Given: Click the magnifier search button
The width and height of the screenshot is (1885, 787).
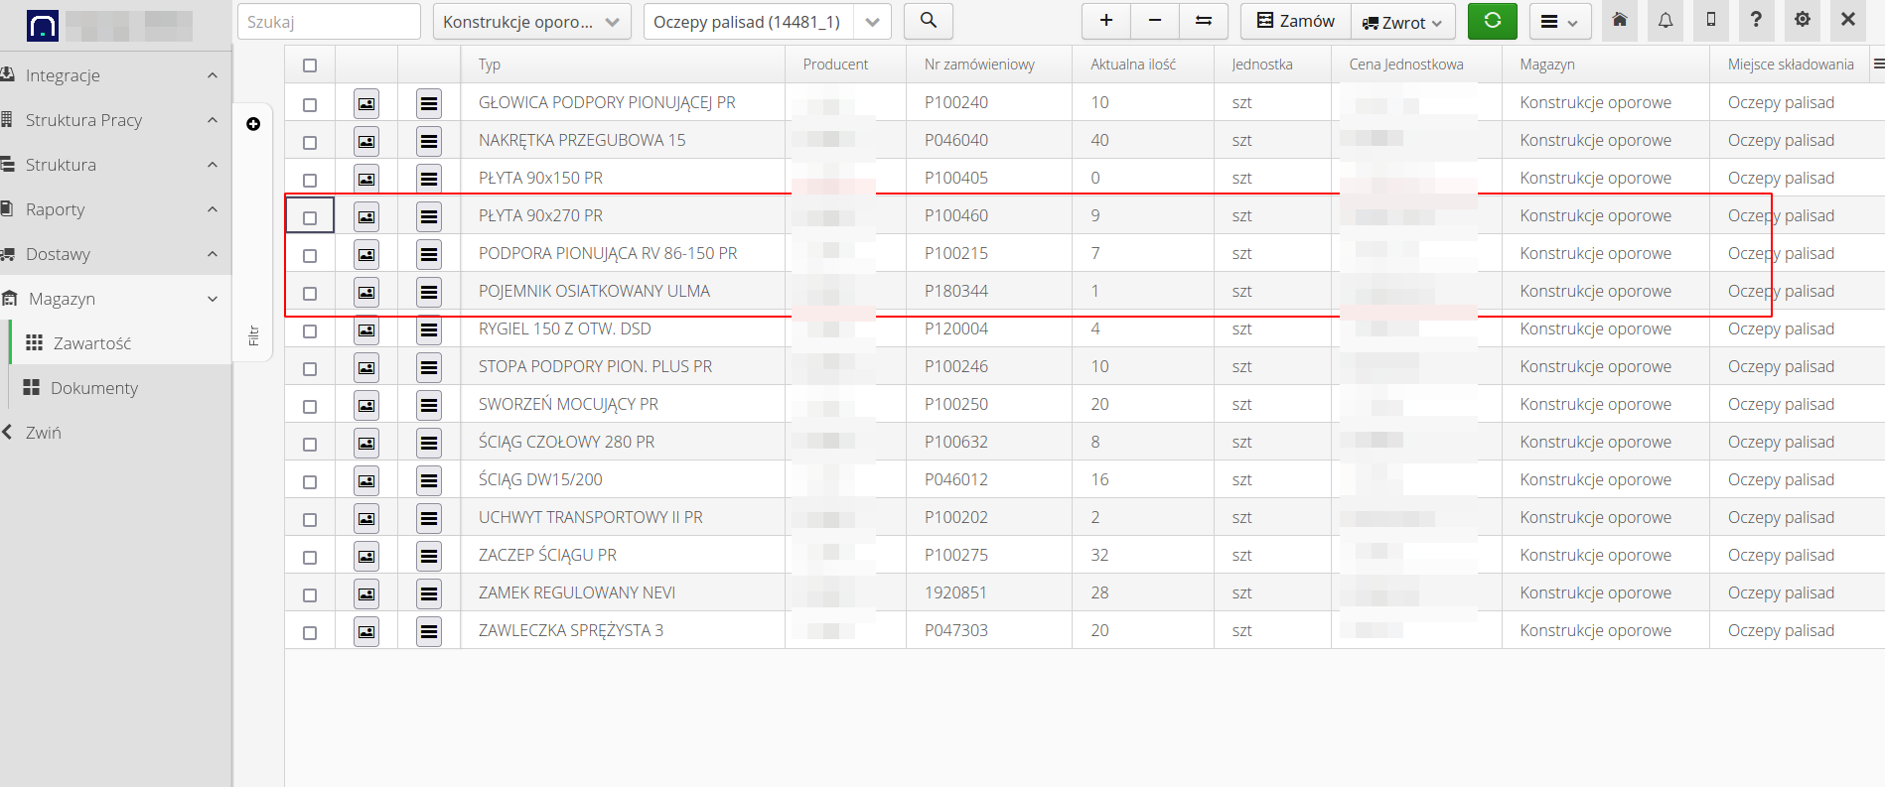Looking at the screenshot, I should point(928,21).
